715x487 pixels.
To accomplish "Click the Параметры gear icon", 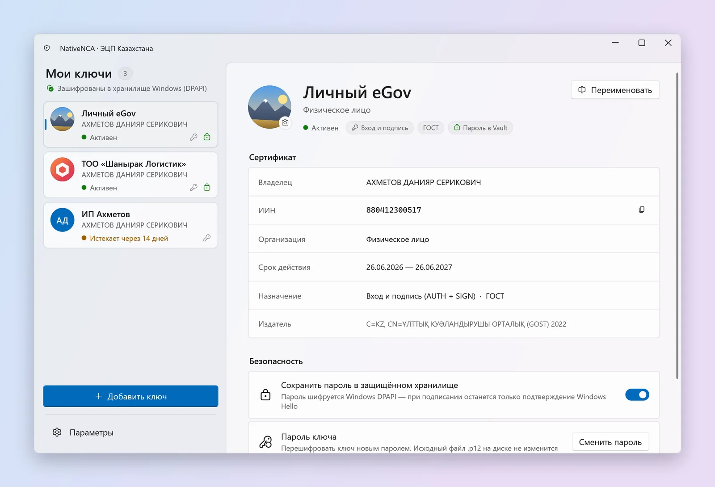I will coord(57,432).
